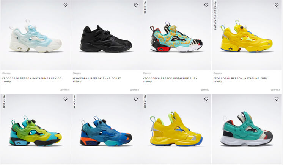Show color count for Pump Court
The width and height of the screenshot is (283, 165).
point(135,90)
